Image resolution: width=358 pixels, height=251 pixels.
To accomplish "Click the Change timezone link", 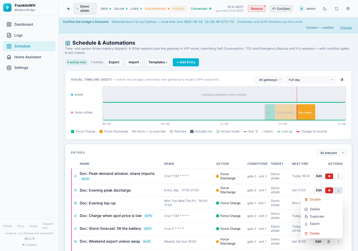I will pyautogui.click(x=346, y=28).
